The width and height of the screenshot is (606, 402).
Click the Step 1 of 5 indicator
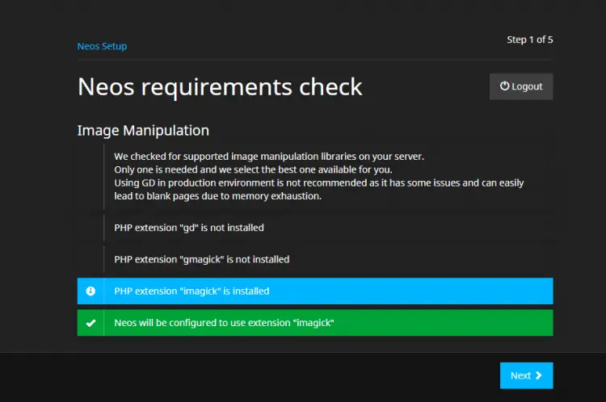point(530,40)
